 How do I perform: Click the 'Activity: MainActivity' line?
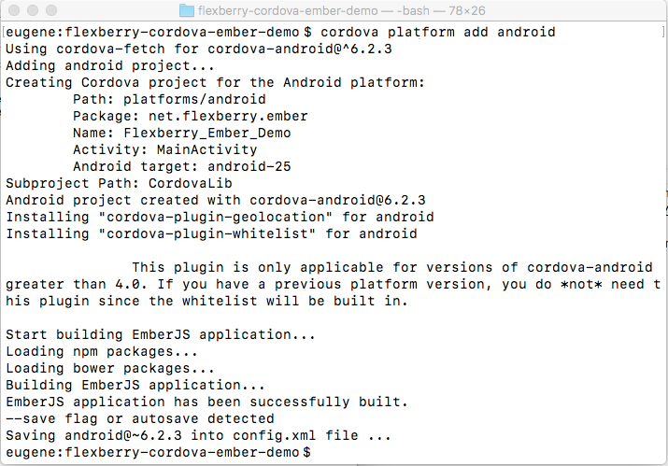[164, 149]
